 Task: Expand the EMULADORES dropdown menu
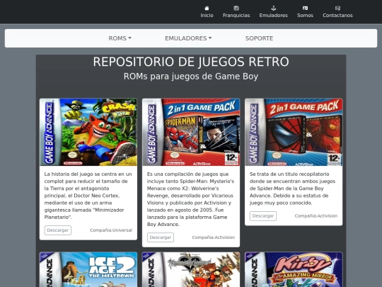tap(188, 38)
